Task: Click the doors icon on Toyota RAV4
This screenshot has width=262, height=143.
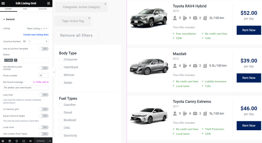Action: pyautogui.click(x=185, y=18)
